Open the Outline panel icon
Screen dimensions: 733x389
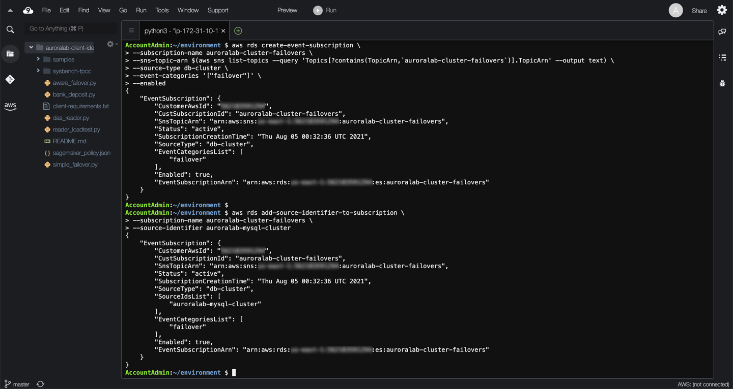[x=722, y=57]
